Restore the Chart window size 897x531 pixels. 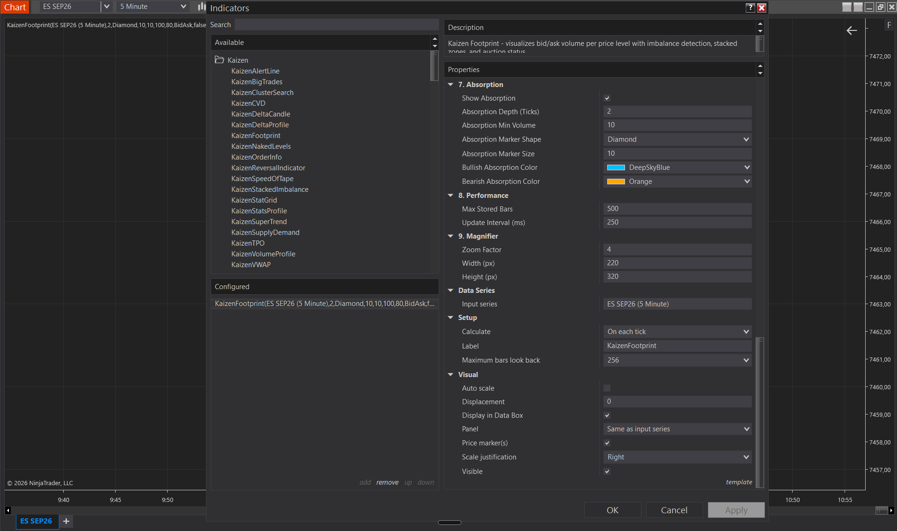tap(881, 7)
